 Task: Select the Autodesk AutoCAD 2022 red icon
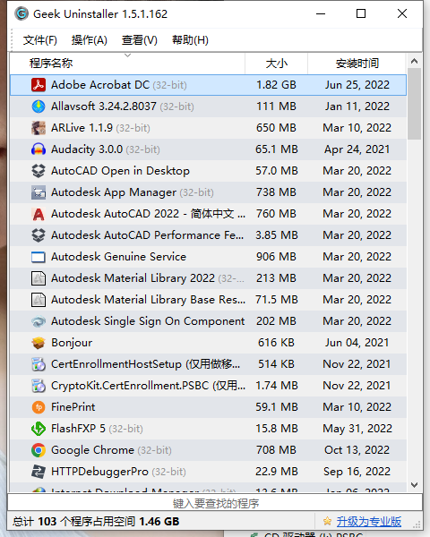pos(39,214)
